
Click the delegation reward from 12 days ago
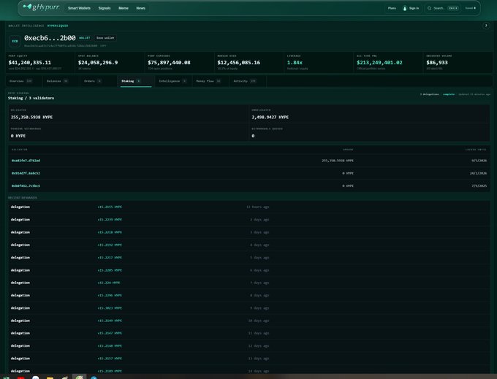click(x=248, y=345)
